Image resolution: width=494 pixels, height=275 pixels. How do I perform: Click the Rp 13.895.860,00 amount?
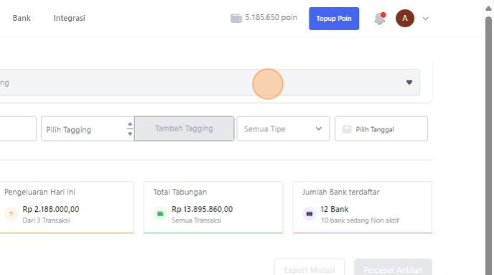click(x=202, y=209)
